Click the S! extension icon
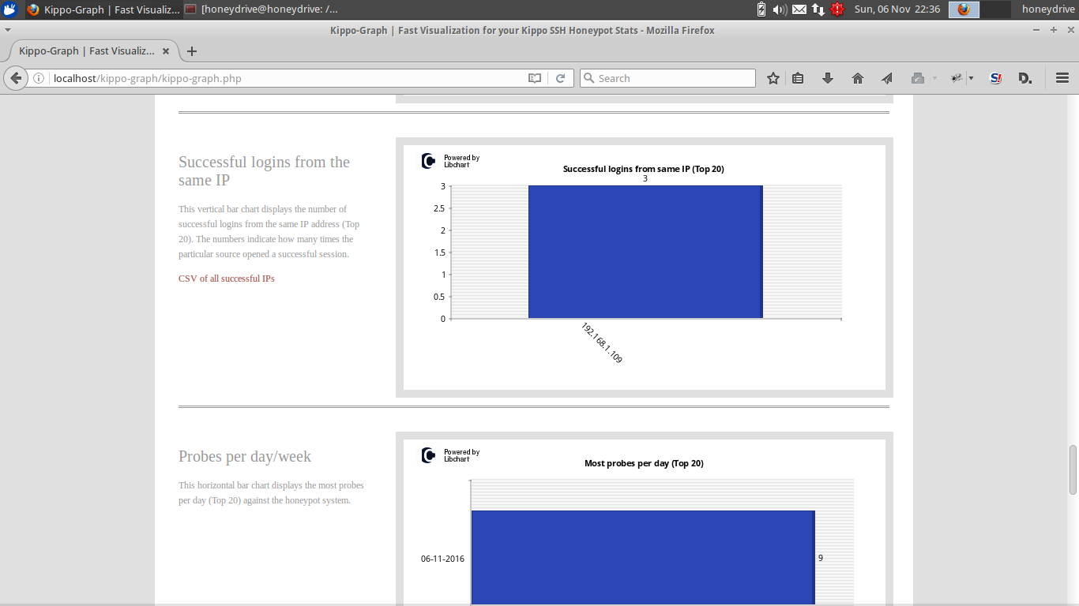This screenshot has height=606, width=1079. (x=995, y=78)
